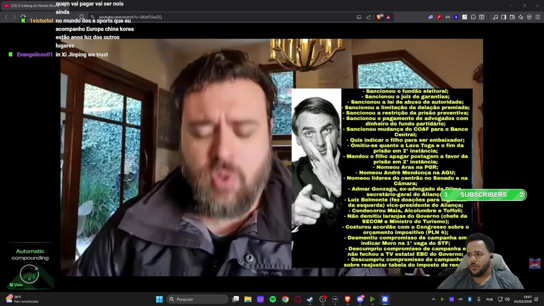The image size is (544, 306).
Task: Click the share page icon
Action: [x=368, y=17]
